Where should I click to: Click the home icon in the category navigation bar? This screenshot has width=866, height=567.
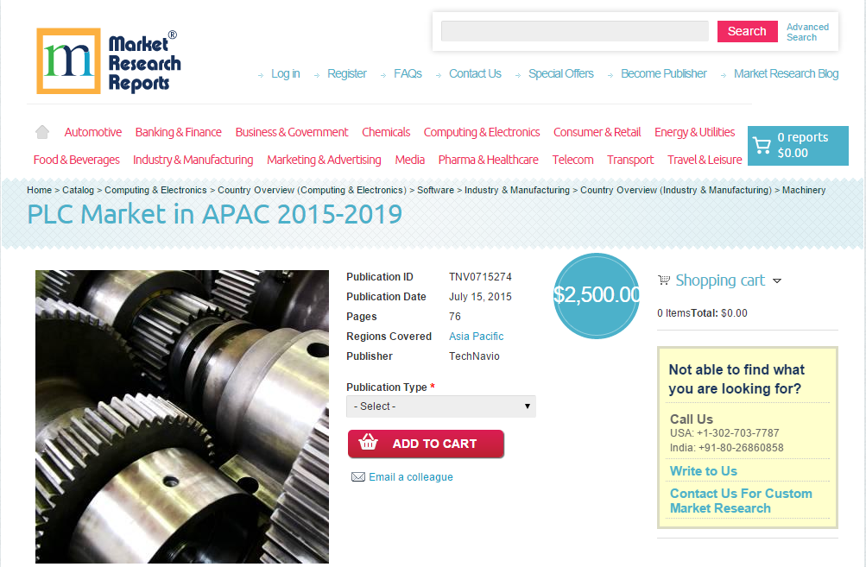[x=41, y=131]
